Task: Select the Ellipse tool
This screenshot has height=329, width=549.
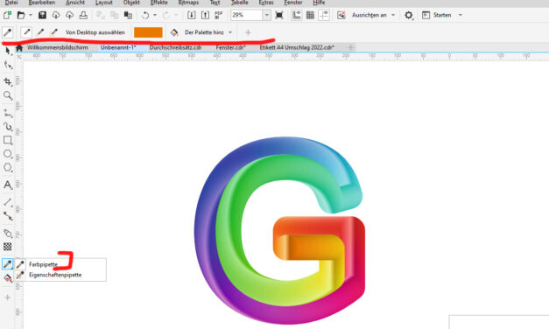Action: coord(8,154)
